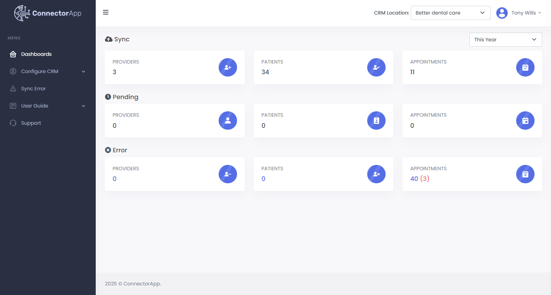Click the Error Appointments calendar-x icon
551x295 pixels.
(525, 174)
